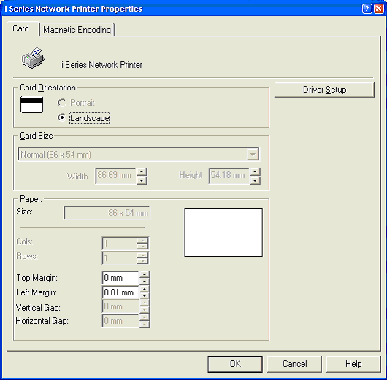Click the card Height down spinner arrow
The height and width of the screenshot is (380, 387).
pos(256,180)
